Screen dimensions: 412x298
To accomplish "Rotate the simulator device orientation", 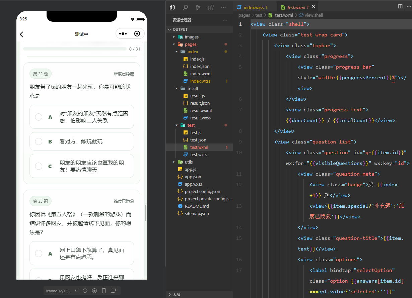I will 104,291.
